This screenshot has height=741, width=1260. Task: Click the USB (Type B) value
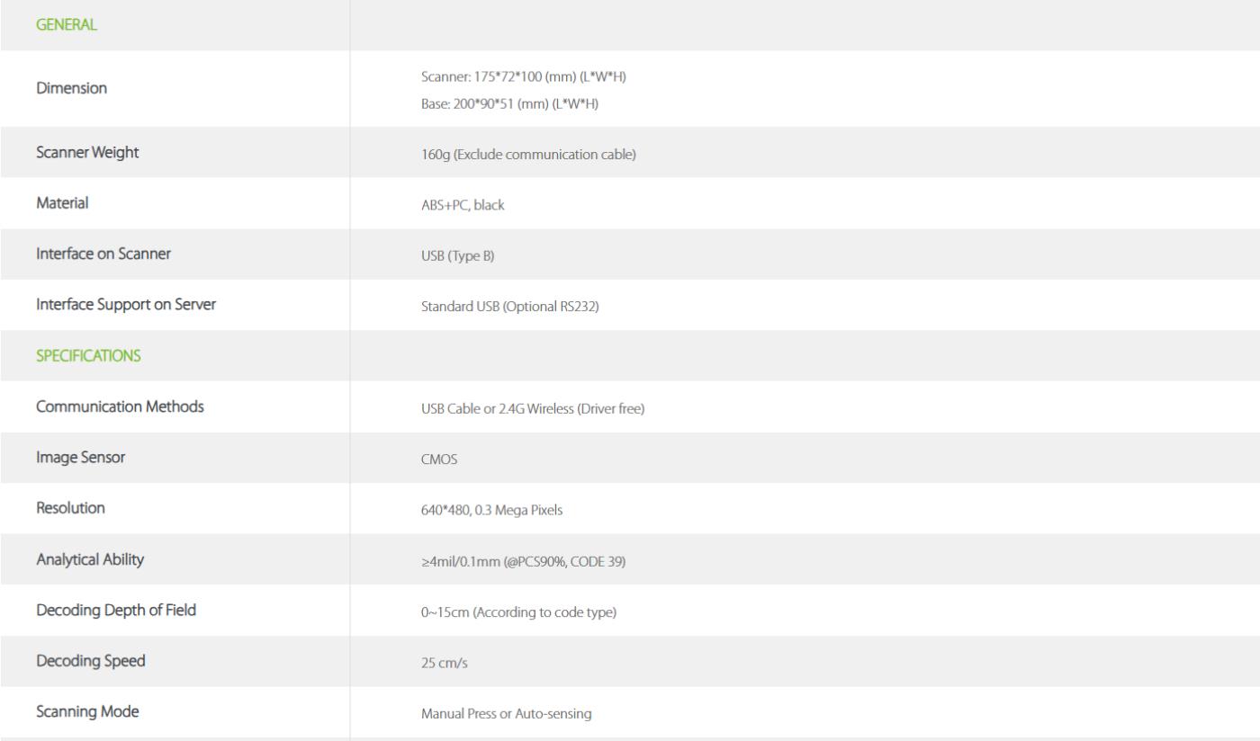tap(457, 256)
